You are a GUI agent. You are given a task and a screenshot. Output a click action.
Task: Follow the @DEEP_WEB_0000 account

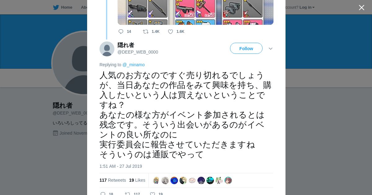pyautogui.click(x=246, y=49)
